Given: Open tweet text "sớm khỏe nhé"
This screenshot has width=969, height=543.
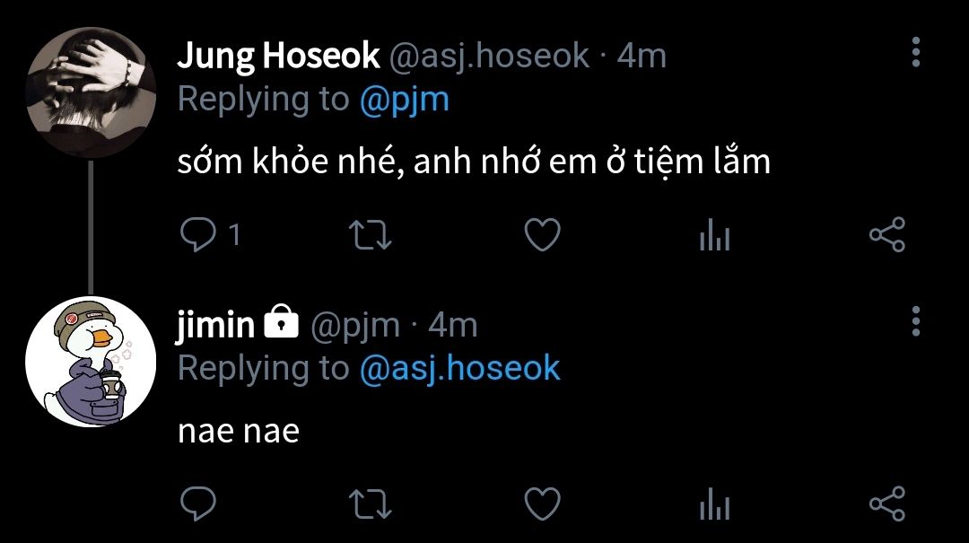Looking at the screenshot, I should [474, 162].
